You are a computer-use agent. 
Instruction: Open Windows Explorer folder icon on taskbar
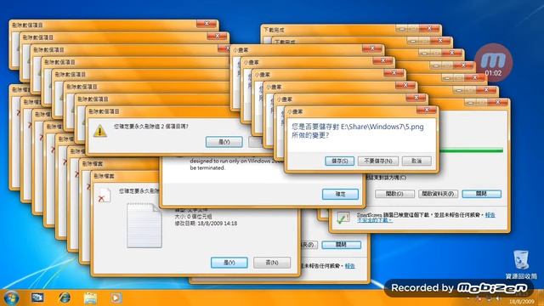click(x=90, y=298)
